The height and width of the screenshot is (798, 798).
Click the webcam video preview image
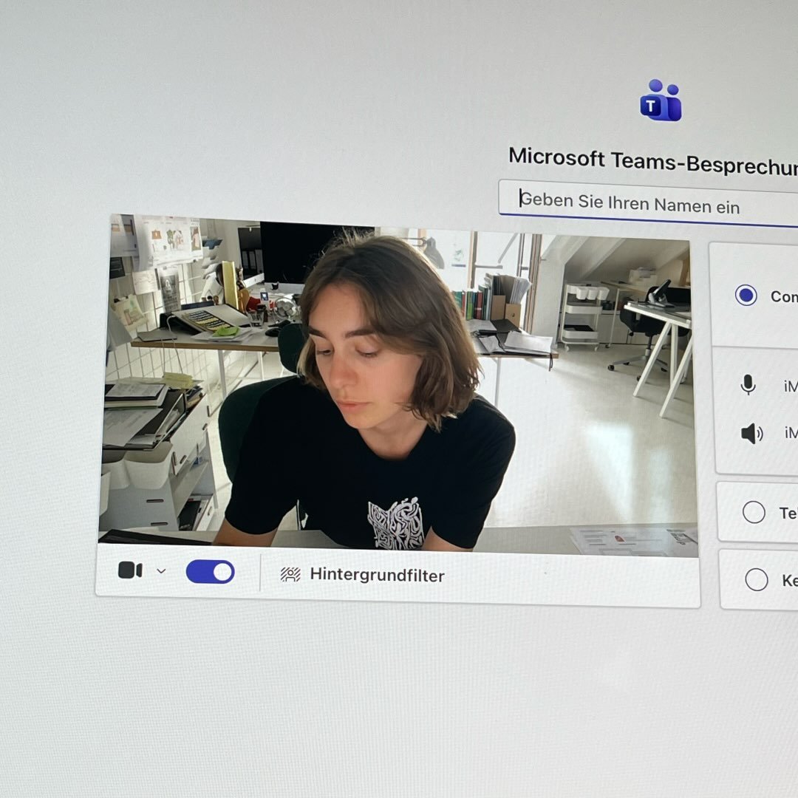coord(398,386)
